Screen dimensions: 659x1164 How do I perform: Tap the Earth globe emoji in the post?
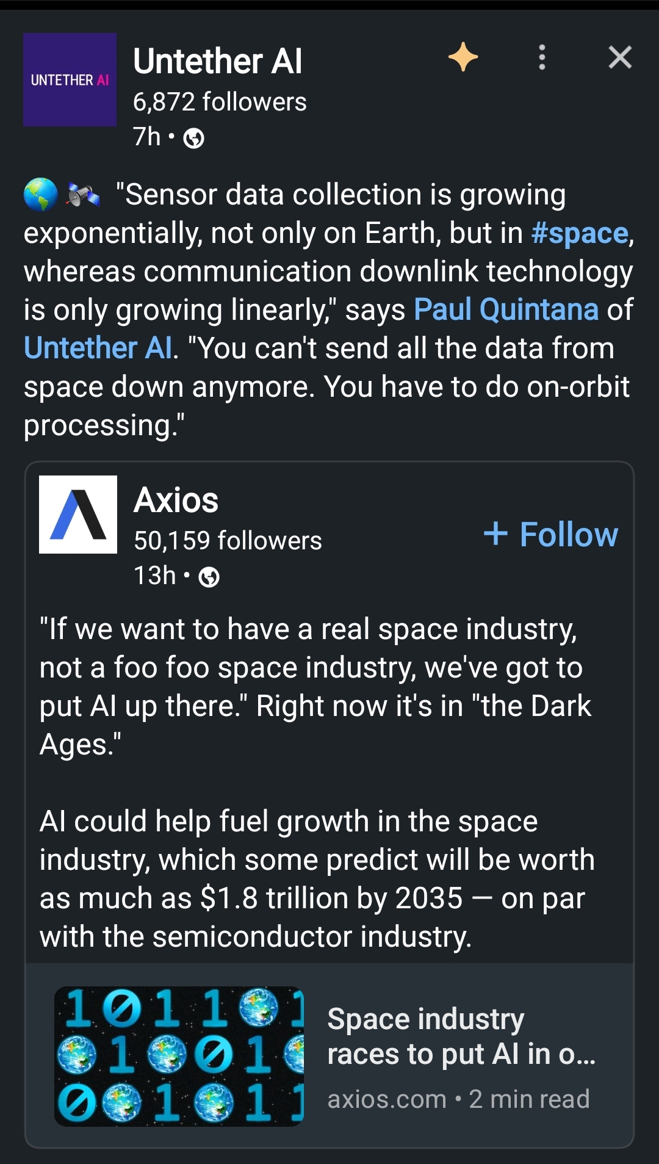coord(41,195)
